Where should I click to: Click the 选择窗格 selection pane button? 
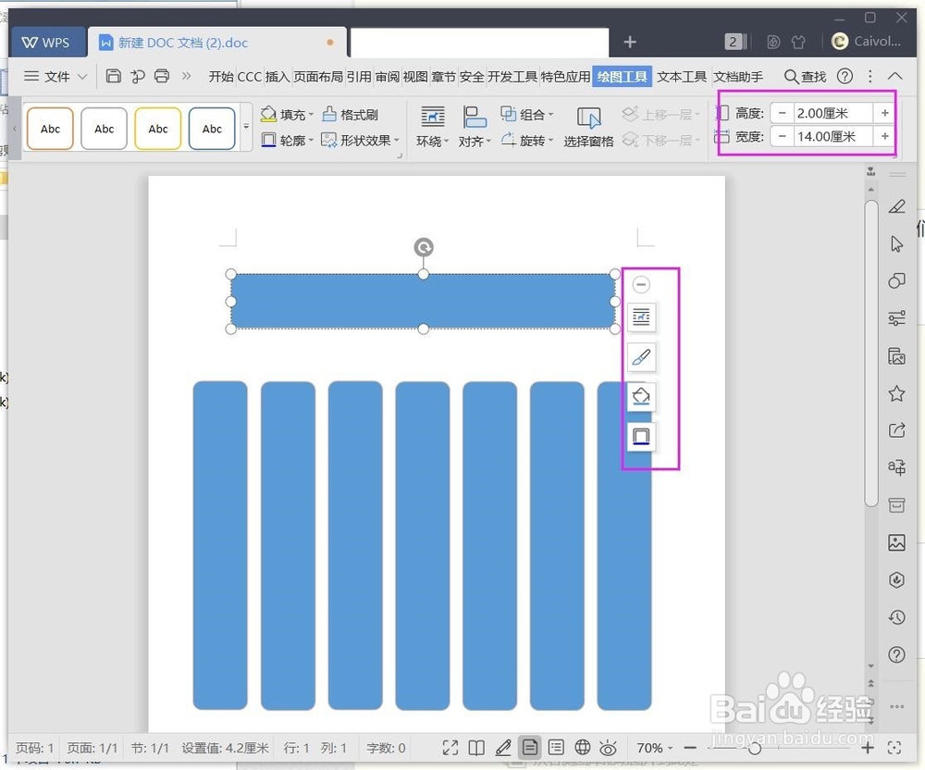point(588,127)
